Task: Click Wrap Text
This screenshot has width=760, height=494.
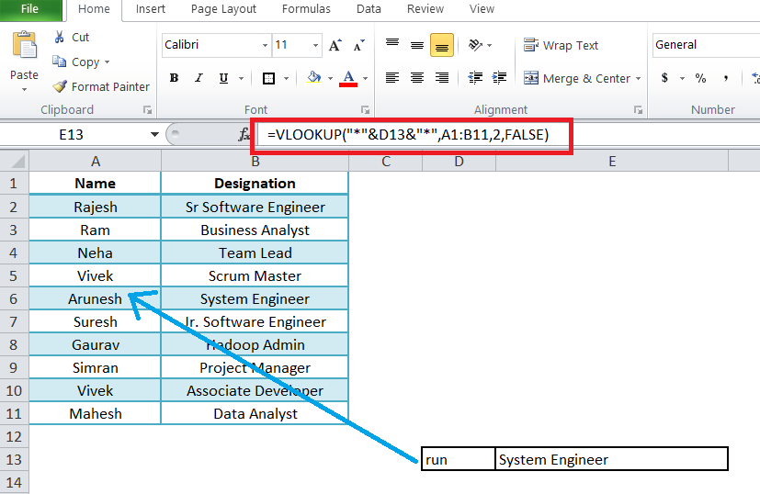Action: click(x=561, y=45)
